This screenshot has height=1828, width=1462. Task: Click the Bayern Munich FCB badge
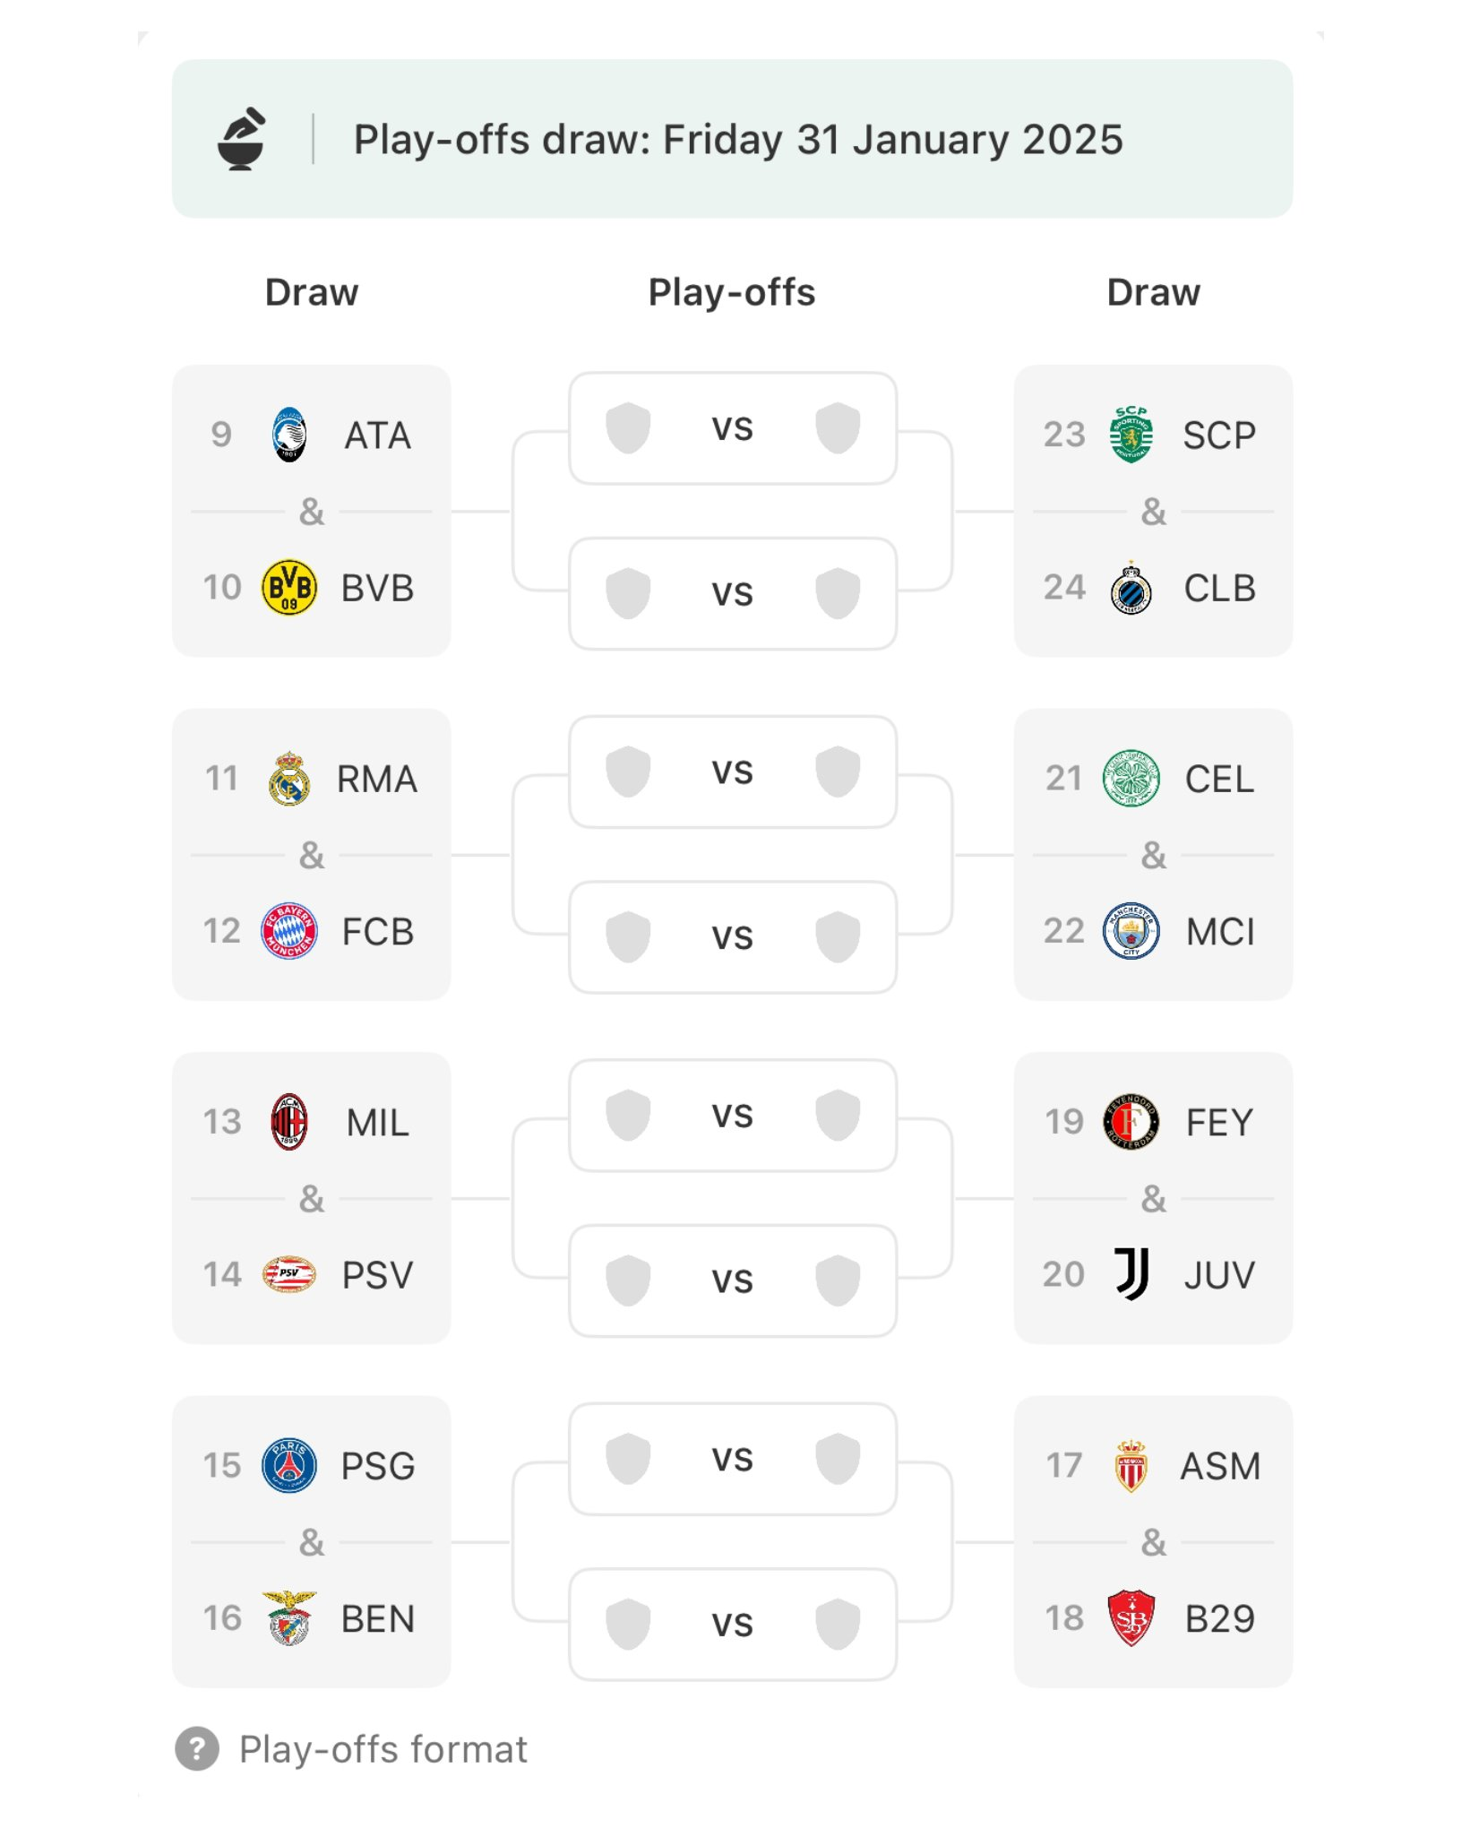coord(288,931)
